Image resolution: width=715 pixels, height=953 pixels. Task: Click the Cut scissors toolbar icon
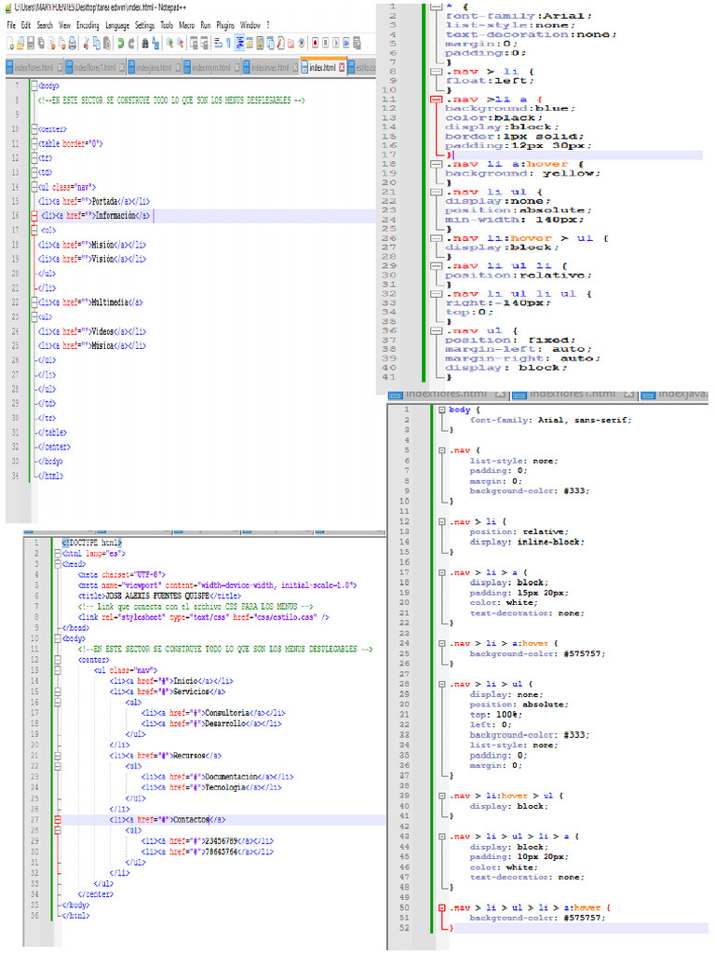[86, 43]
